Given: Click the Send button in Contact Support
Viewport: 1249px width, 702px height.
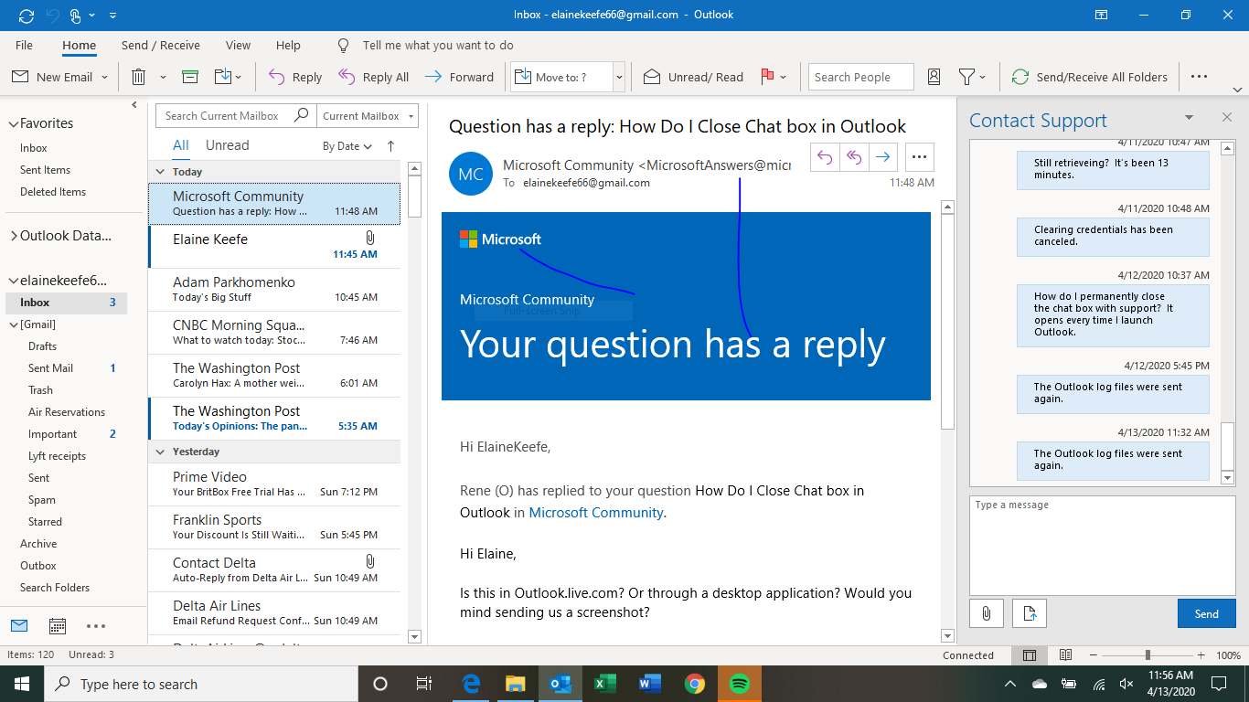Looking at the screenshot, I should coord(1207,613).
